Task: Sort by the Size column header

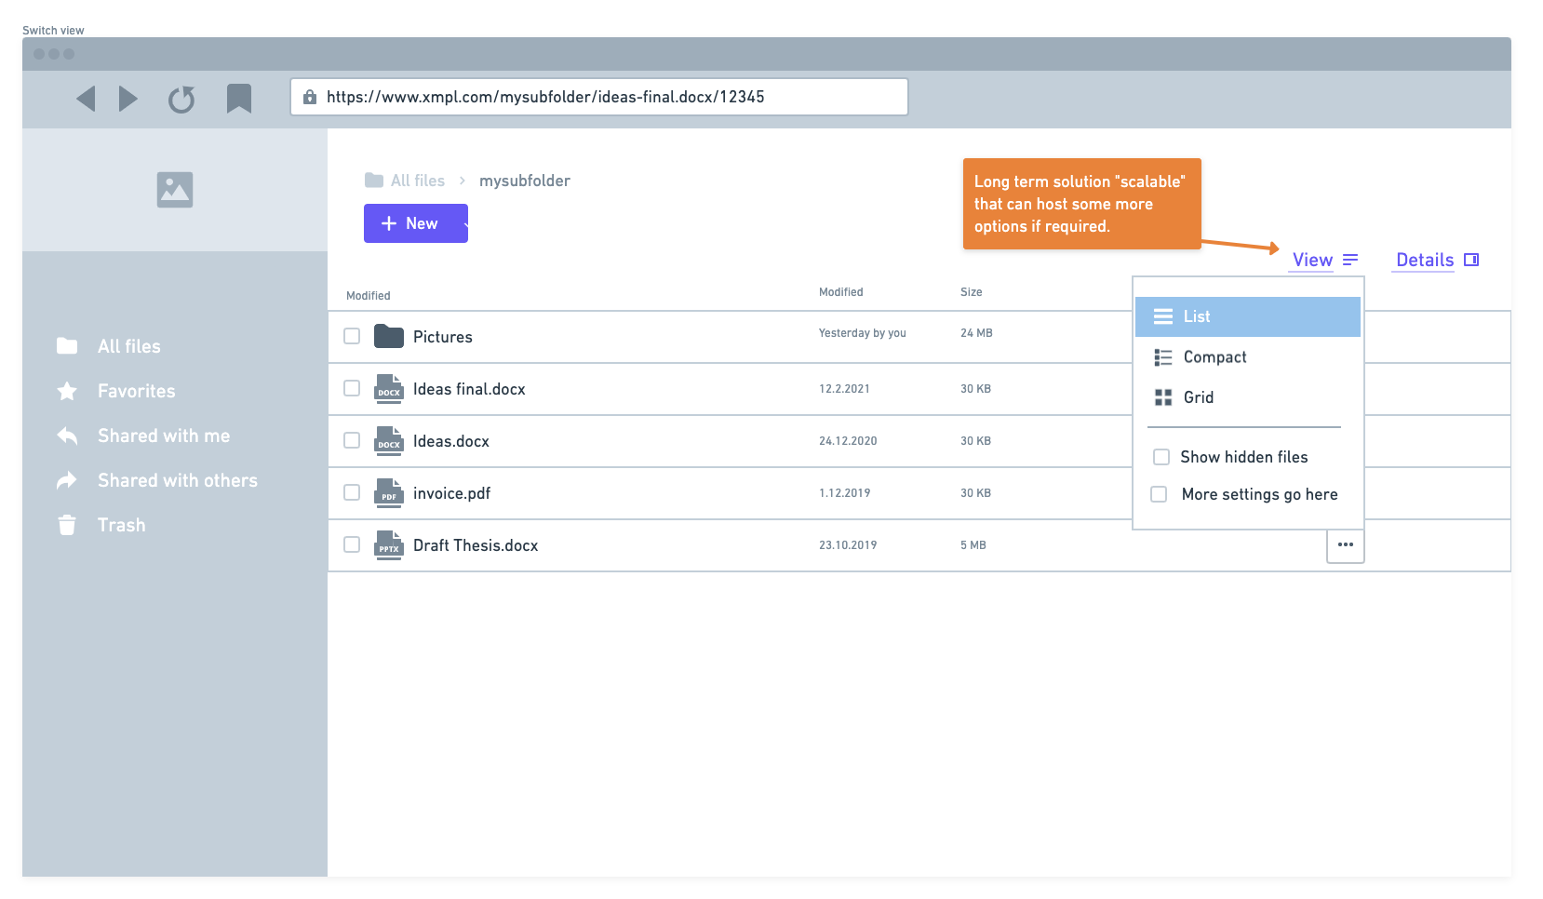Action: (x=972, y=292)
